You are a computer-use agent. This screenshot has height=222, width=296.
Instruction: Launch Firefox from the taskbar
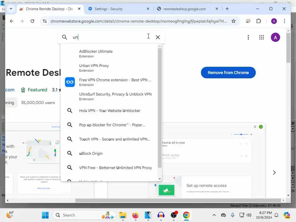(x=135, y=215)
